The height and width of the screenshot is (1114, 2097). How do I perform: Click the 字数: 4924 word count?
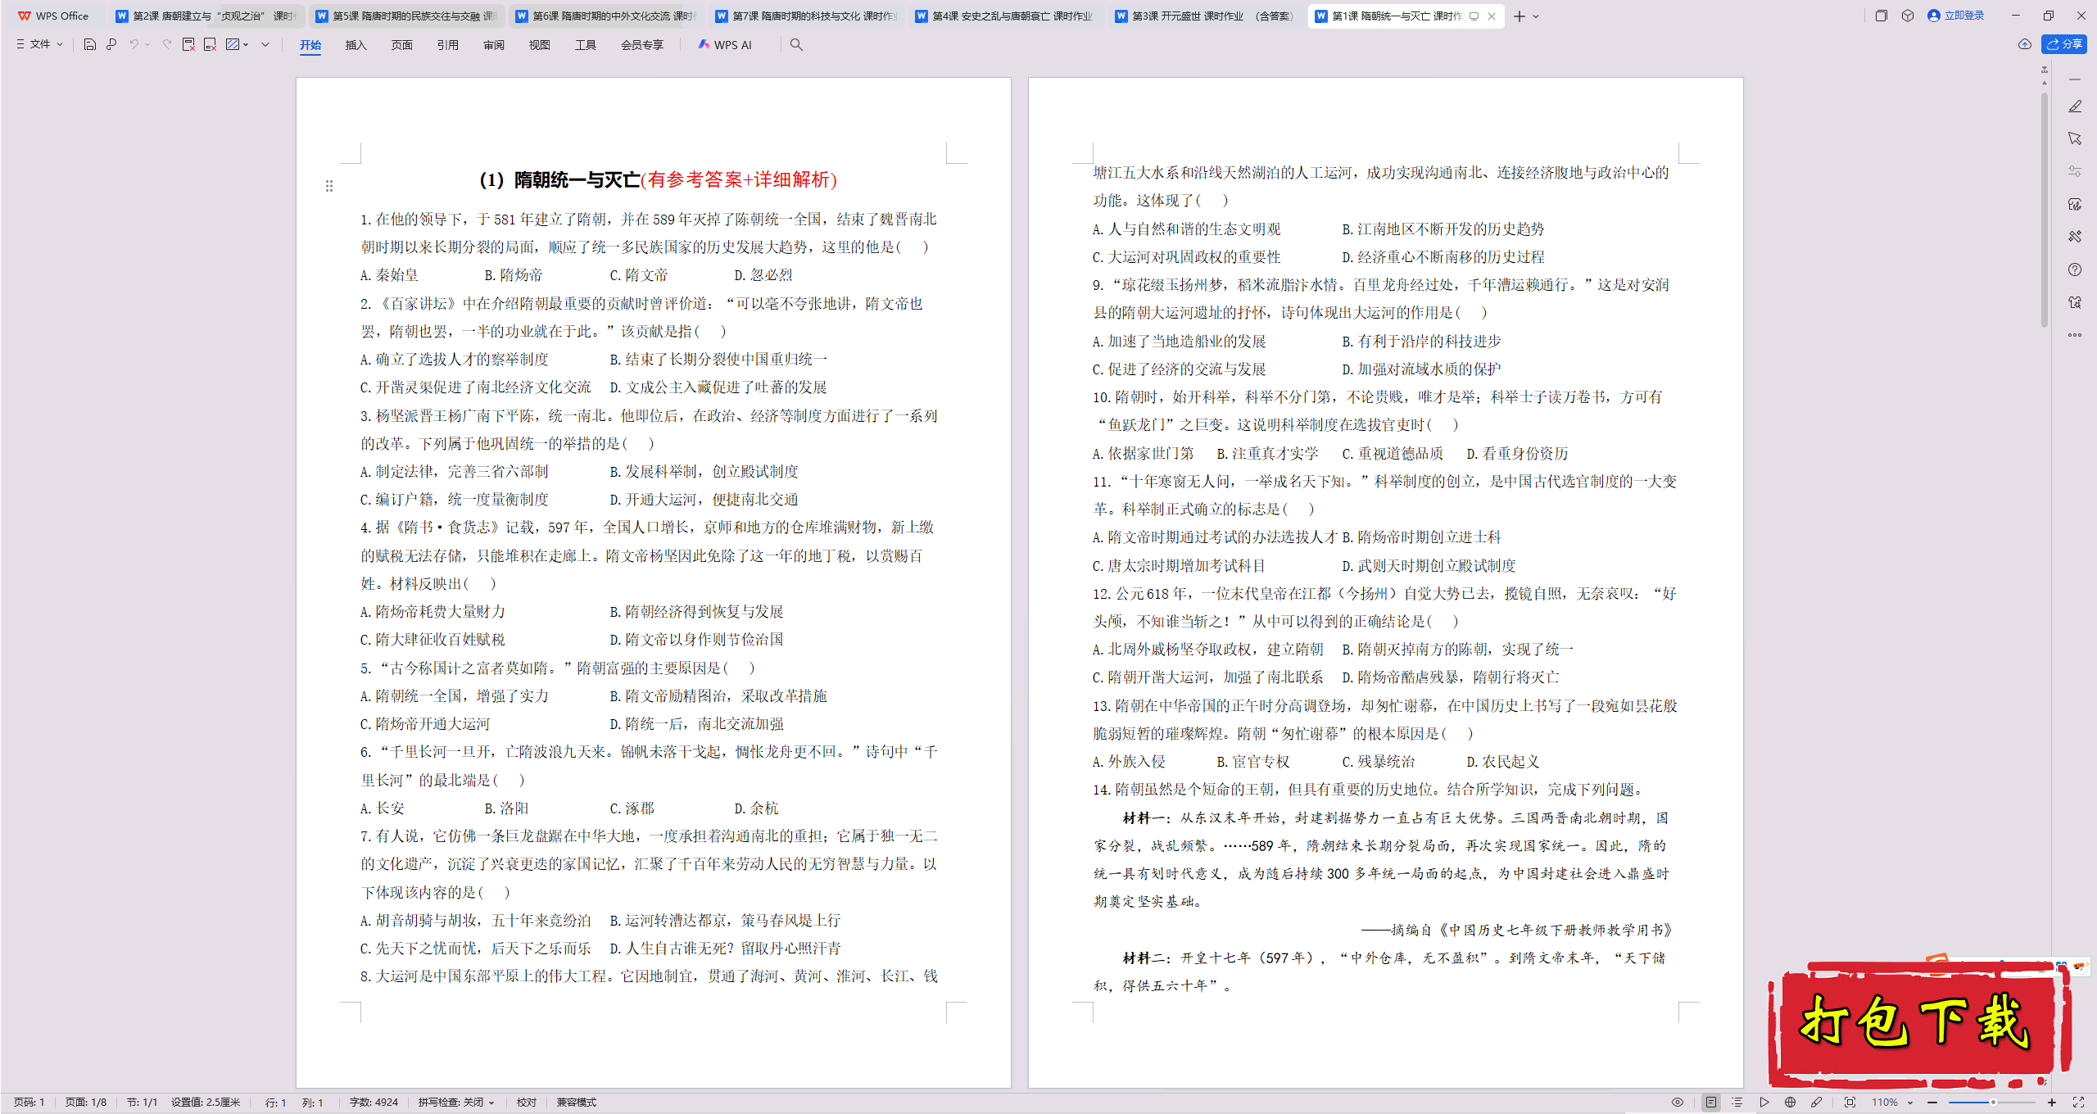click(x=374, y=1103)
